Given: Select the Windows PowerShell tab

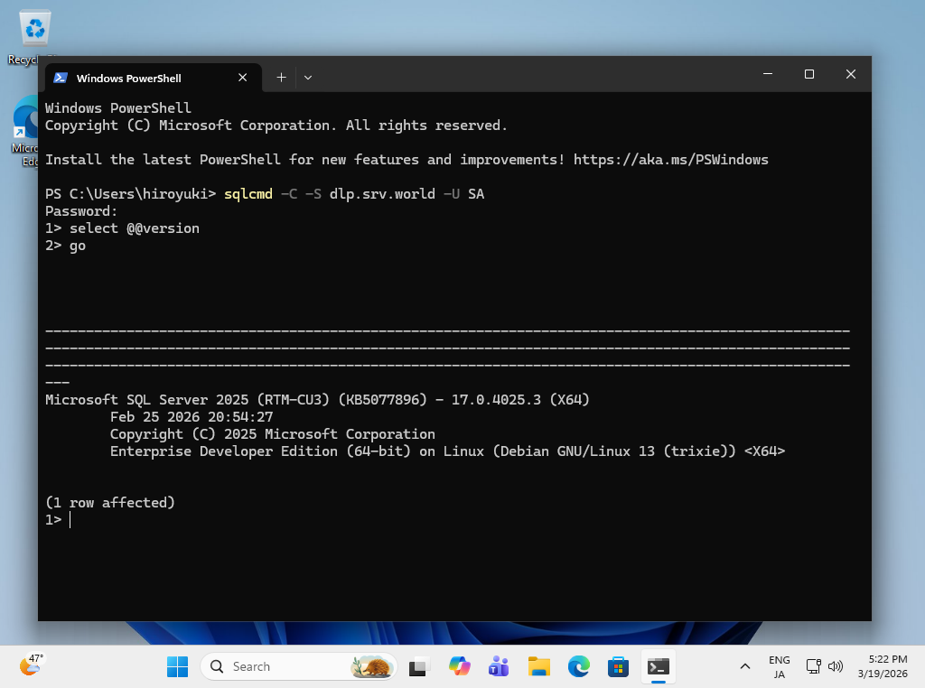Looking at the screenshot, I should click(x=153, y=78).
